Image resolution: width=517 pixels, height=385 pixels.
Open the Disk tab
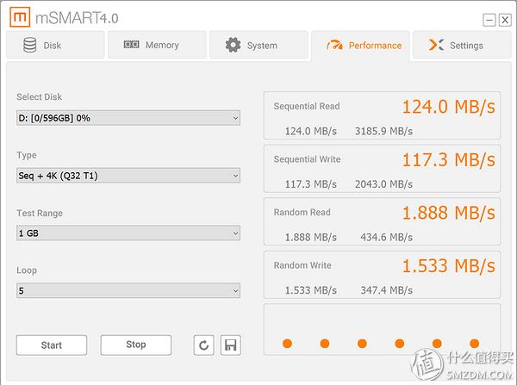click(55, 45)
